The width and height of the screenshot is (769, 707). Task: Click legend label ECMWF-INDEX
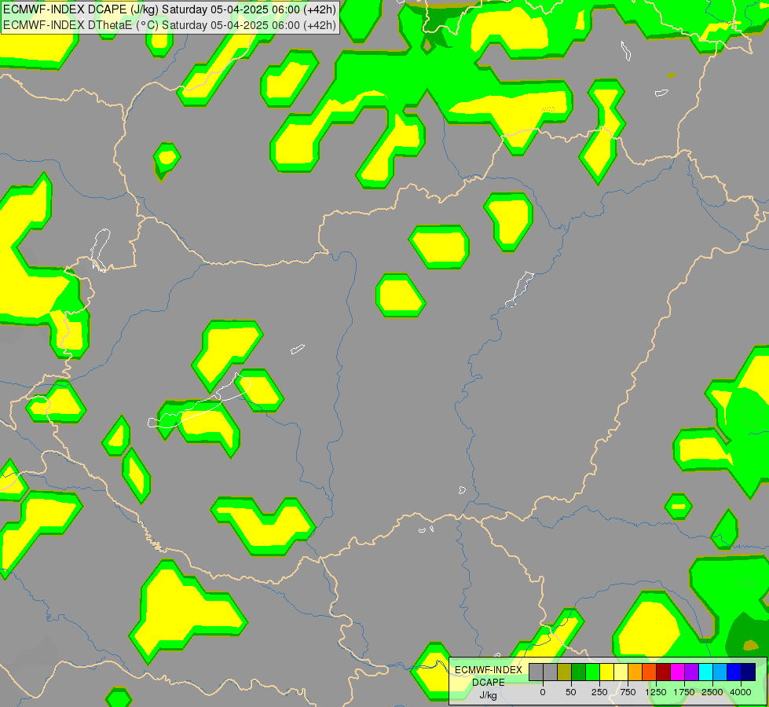pos(489,670)
